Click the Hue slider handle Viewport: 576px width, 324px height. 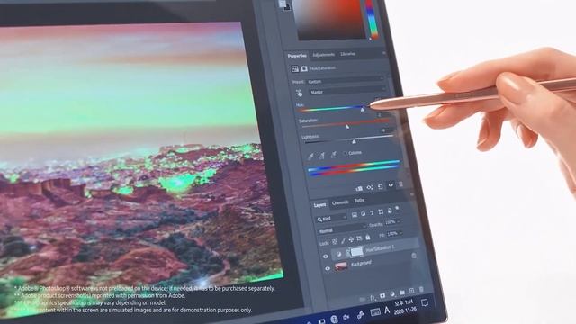[x=363, y=110]
